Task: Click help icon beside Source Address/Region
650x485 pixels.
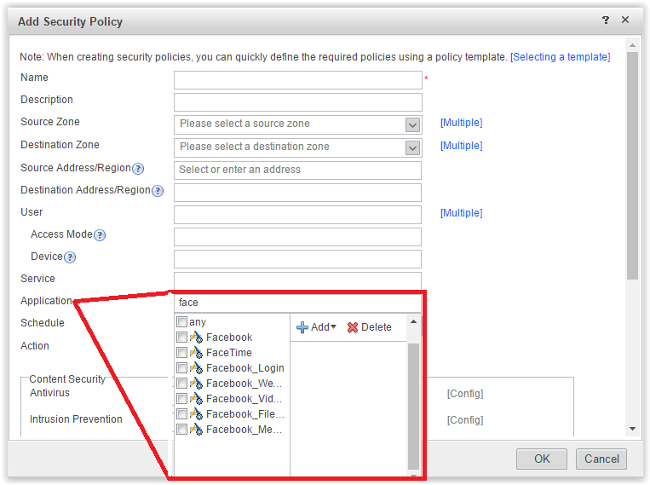Action: point(138,169)
